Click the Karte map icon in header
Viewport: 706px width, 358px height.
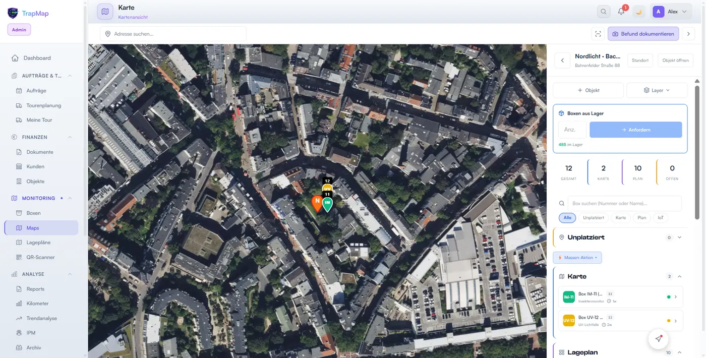[105, 12]
